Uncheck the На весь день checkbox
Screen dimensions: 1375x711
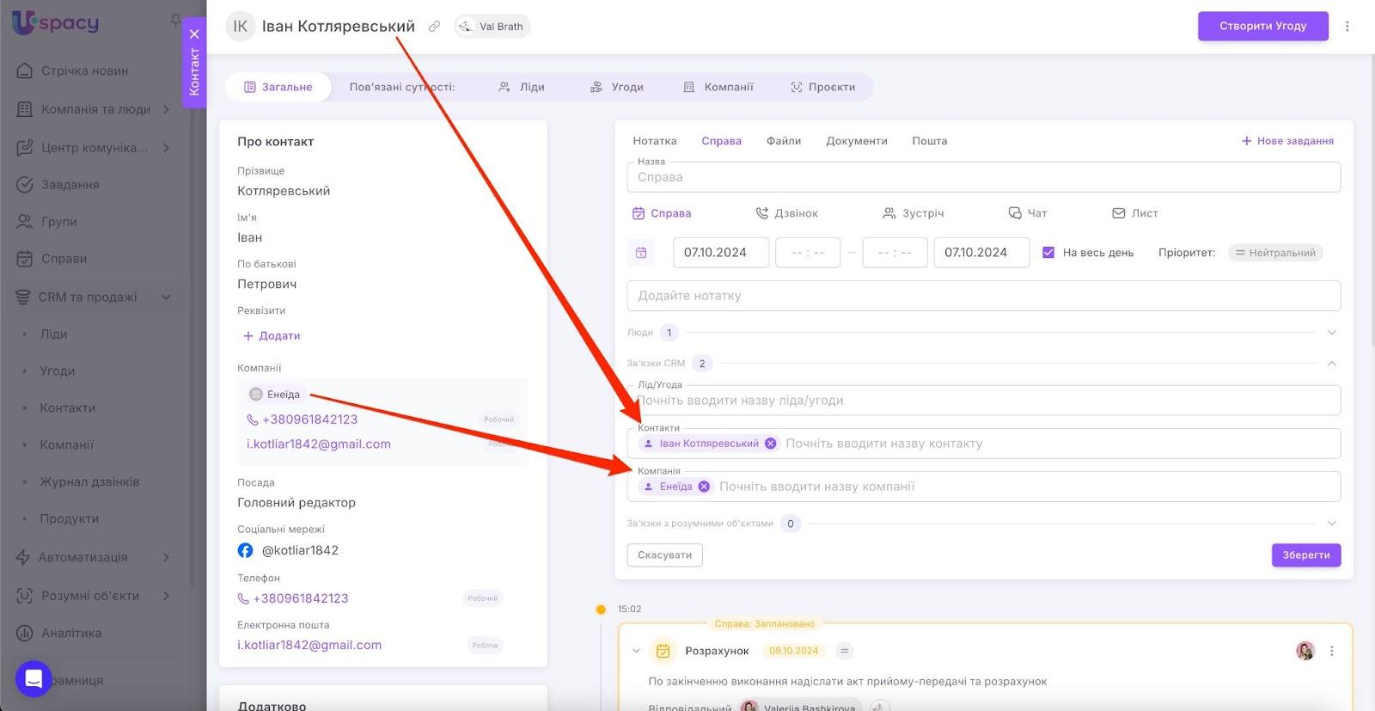(x=1048, y=253)
